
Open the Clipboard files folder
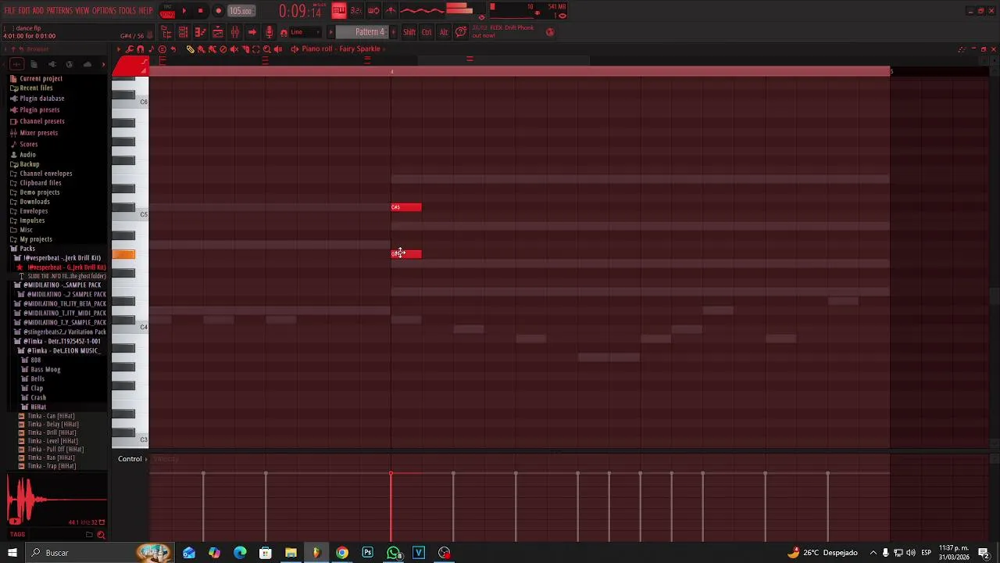[40, 183]
